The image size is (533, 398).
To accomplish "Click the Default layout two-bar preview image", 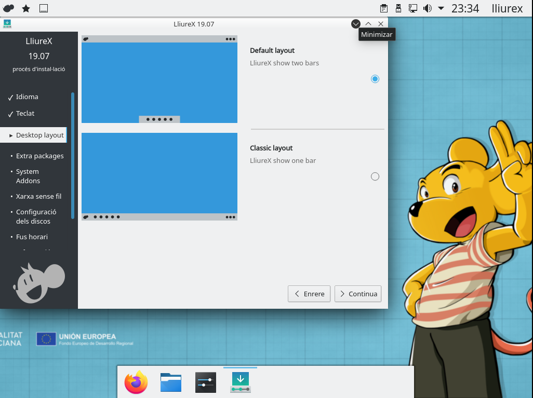I will point(159,79).
